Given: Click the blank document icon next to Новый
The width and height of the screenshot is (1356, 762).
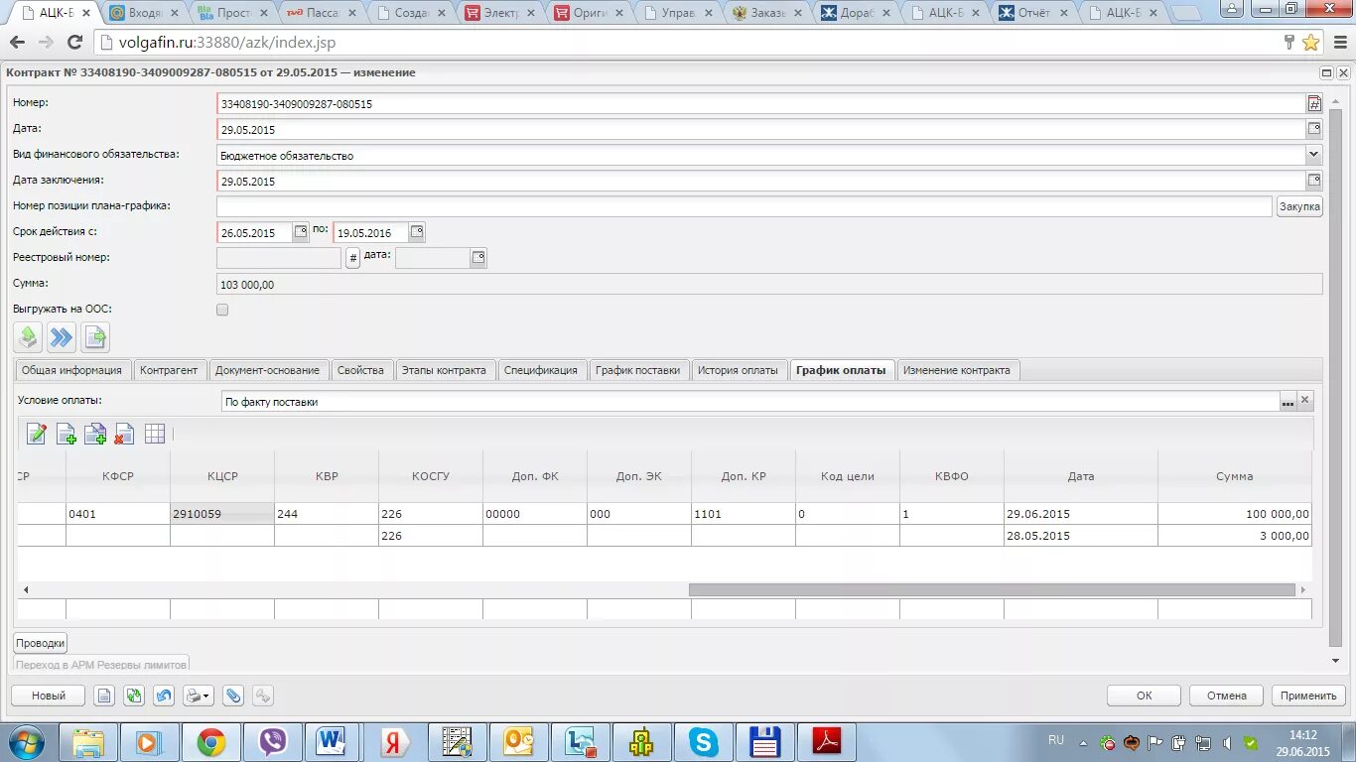Looking at the screenshot, I should (x=104, y=696).
